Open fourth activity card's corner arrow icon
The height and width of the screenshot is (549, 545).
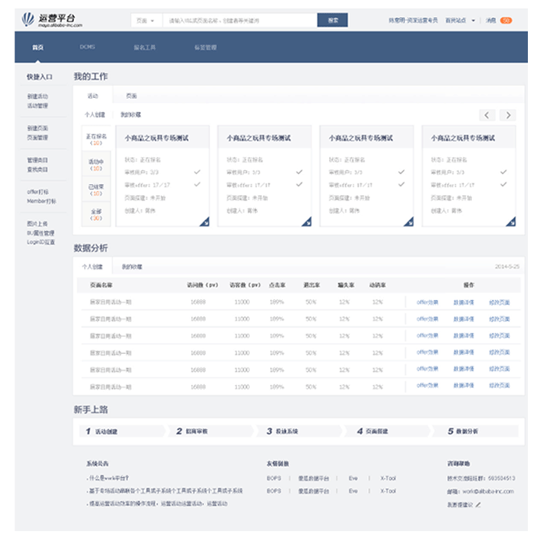[x=511, y=222]
